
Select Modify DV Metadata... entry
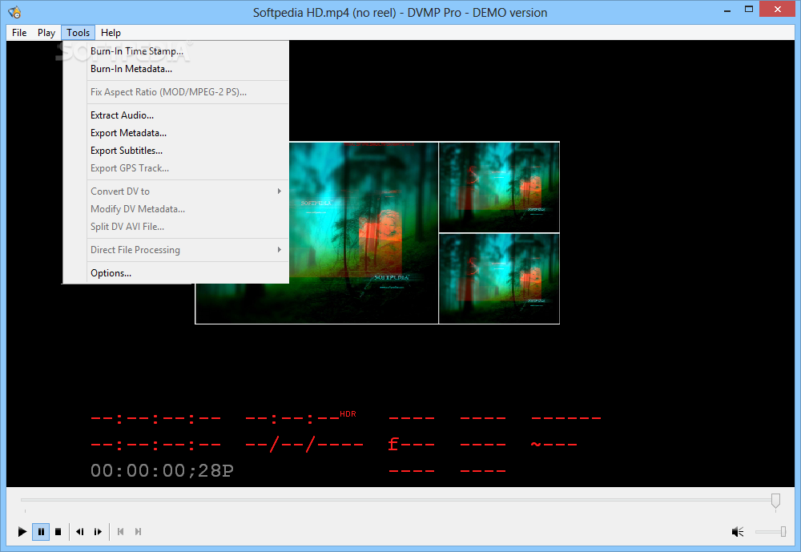(x=175, y=209)
